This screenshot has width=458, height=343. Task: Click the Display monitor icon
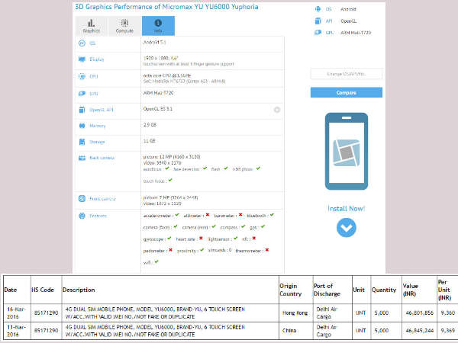82,59
